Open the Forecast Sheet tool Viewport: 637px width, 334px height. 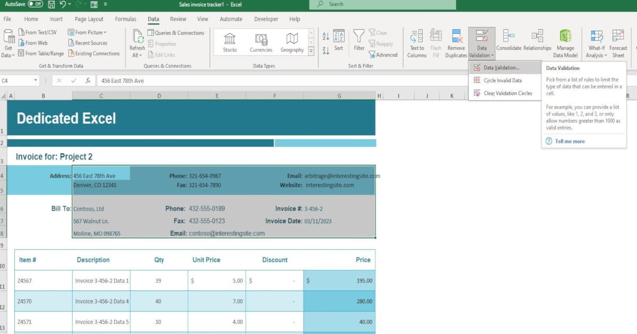pyautogui.click(x=619, y=42)
